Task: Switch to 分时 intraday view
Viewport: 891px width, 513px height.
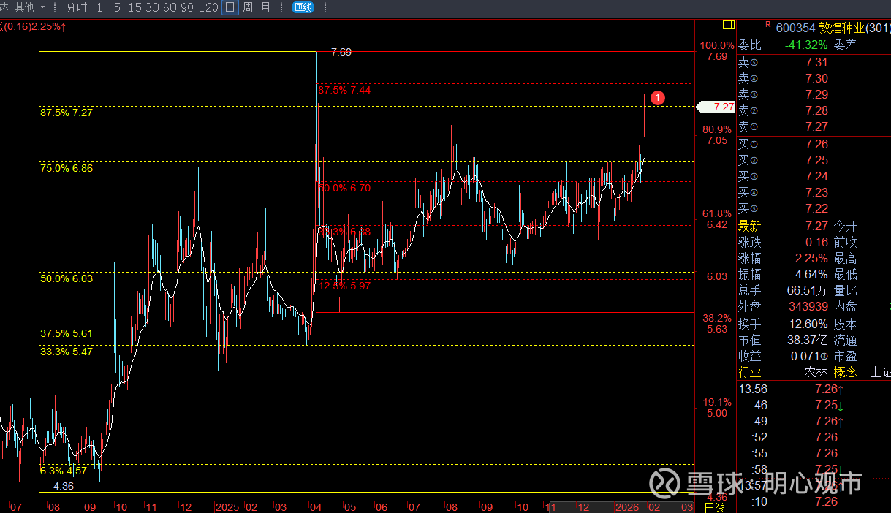Action: tap(76, 7)
